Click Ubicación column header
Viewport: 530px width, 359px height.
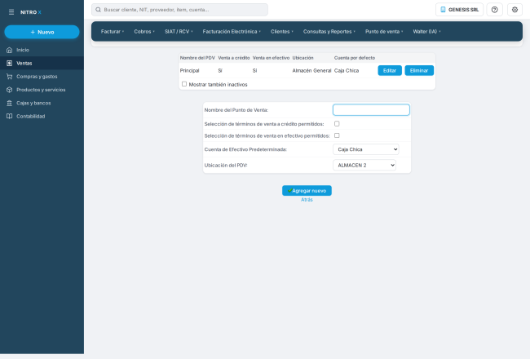(x=303, y=58)
